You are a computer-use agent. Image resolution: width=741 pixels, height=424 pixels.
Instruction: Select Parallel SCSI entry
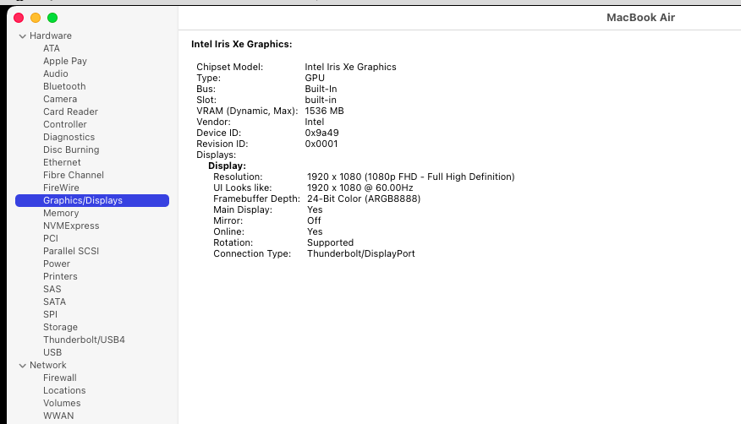coord(71,251)
